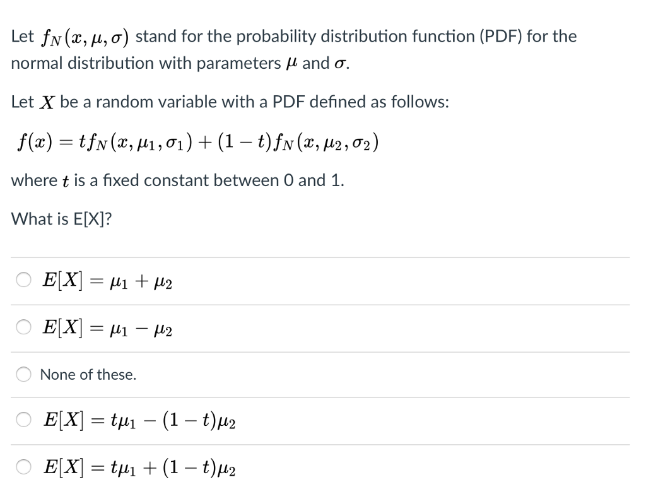
Task: Select the answer E[X] = tμ1 + (1 − t)μ2
Action: [x=23, y=467]
